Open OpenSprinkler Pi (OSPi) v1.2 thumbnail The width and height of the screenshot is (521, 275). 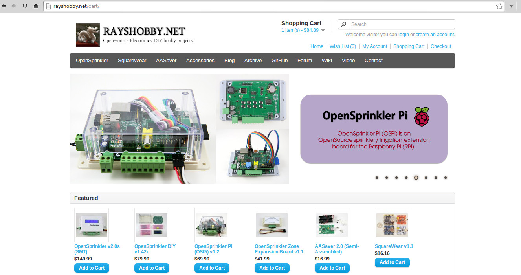[x=212, y=225]
